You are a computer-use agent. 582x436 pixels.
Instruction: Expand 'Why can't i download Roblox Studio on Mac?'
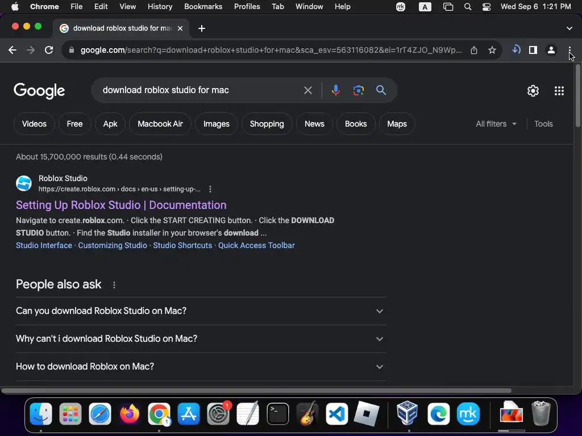click(201, 339)
